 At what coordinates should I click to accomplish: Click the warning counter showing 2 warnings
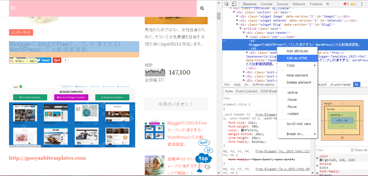point(353,4)
